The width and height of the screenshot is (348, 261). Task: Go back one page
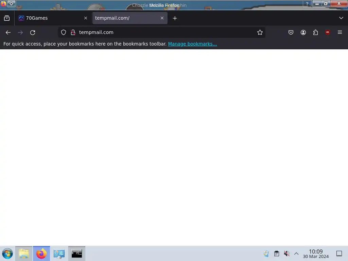pyautogui.click(x=8, y=32)
